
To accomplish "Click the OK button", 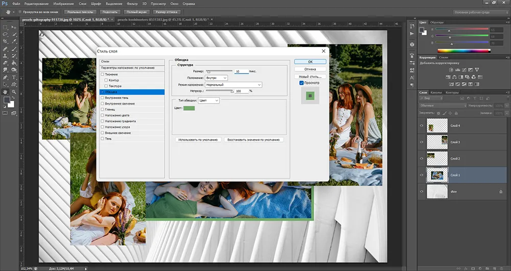I will tap(310, 62).
